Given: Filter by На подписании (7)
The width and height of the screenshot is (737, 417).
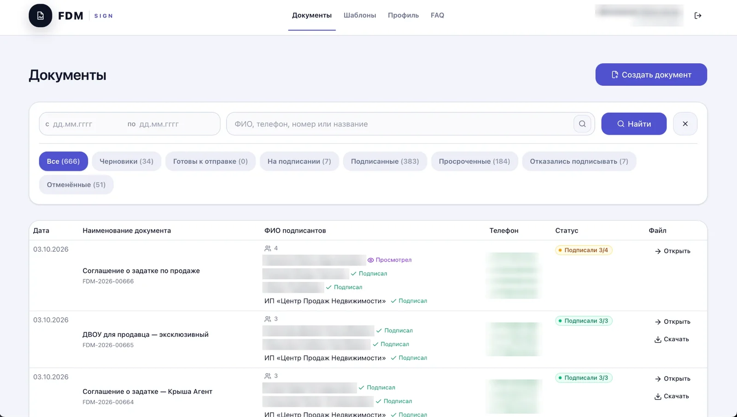Looking at the screenshot, I should coord(299,162).
